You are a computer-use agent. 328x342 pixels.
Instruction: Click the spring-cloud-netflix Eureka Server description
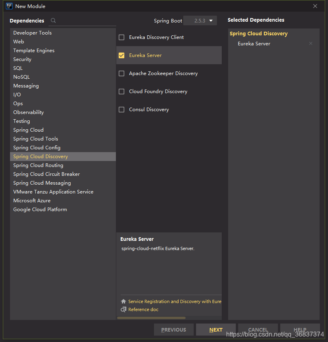(158, 248)
